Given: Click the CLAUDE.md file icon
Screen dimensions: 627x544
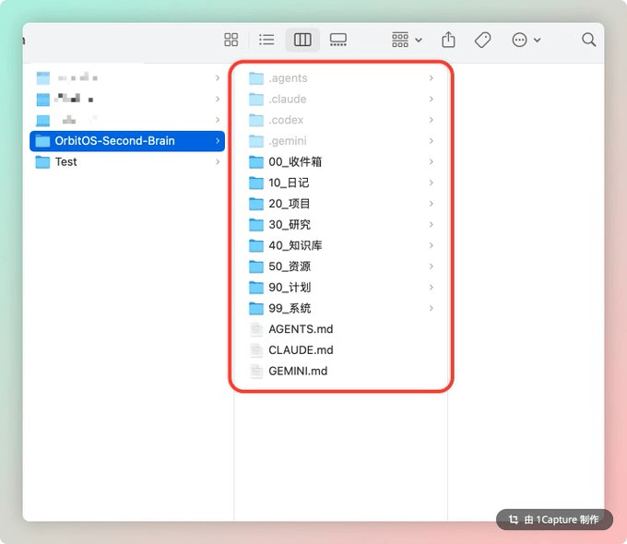Looking at the screenshot, I should pyautogui.click(x=256, y=350).
